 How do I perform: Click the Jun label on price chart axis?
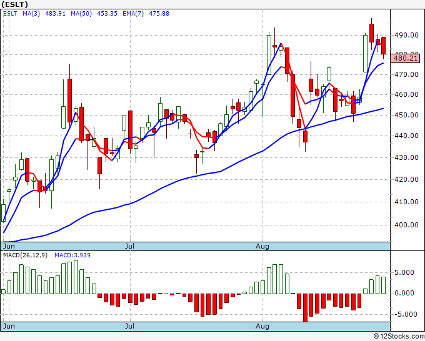(9, 246)
